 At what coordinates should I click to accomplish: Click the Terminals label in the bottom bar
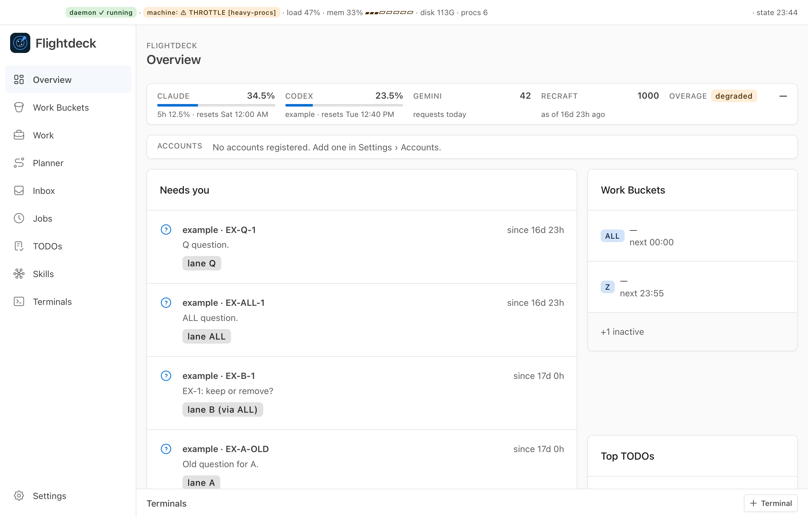pyautogui.click(x=166, y=503)
